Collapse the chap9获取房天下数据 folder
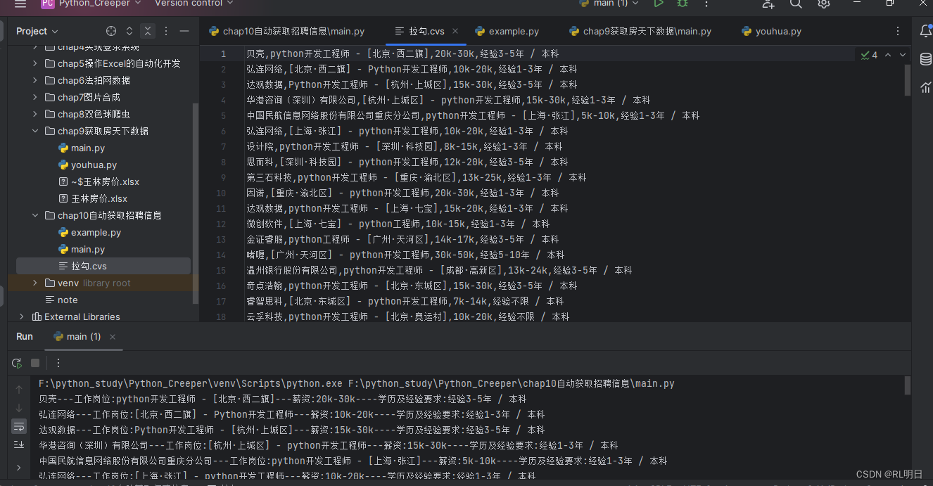Viewport: 933px width, 486px height. [35, 131]
